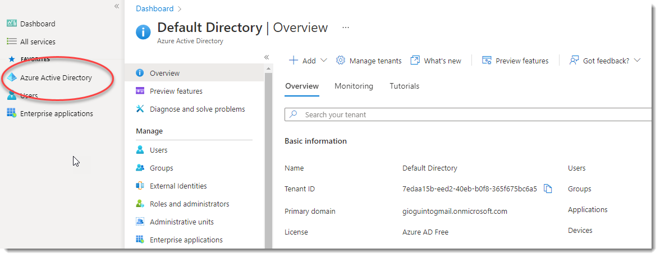Expand the Got feedback dropdown arrow

(637, 61)
